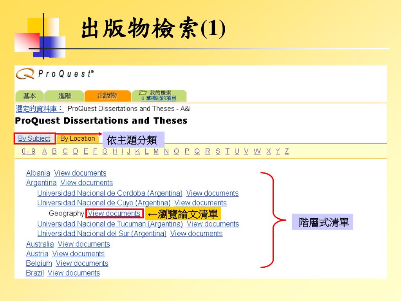The image size is (401, 301).
Task: Switch to By Subject tab
Action: coord(34,138)
